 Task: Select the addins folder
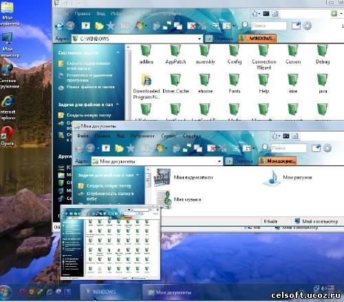point(147,54)
